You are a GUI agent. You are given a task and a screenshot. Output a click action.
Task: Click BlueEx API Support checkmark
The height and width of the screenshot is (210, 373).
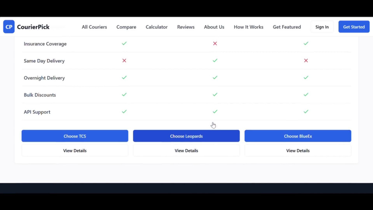tap(306, 112)
